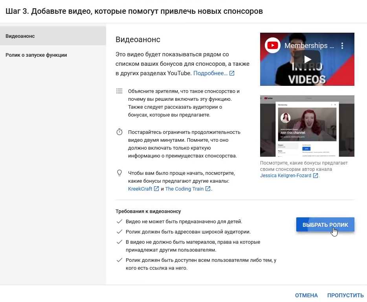The image size is (367, 302).
Task: Open the Jessica Kellgren-Fozard membership screenshot
Action: pos(307,126)
